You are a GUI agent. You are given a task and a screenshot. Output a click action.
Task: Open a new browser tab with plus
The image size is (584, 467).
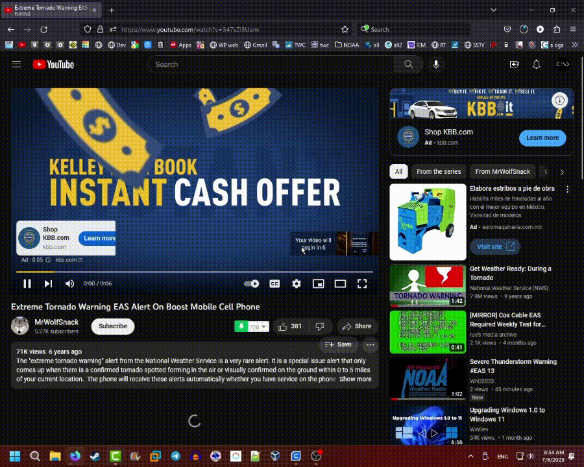112,10
